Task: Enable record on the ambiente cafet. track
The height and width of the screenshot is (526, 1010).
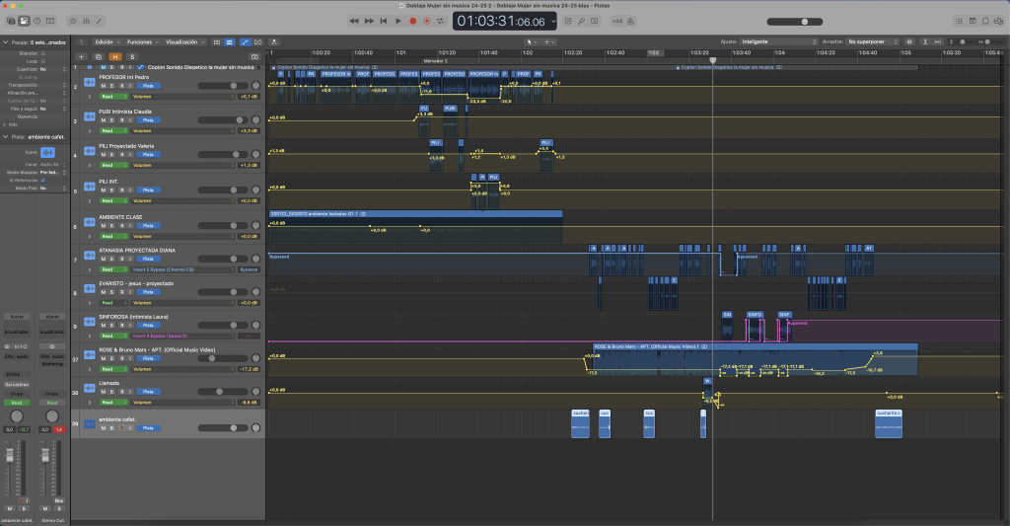Action: tap(123, 428)
